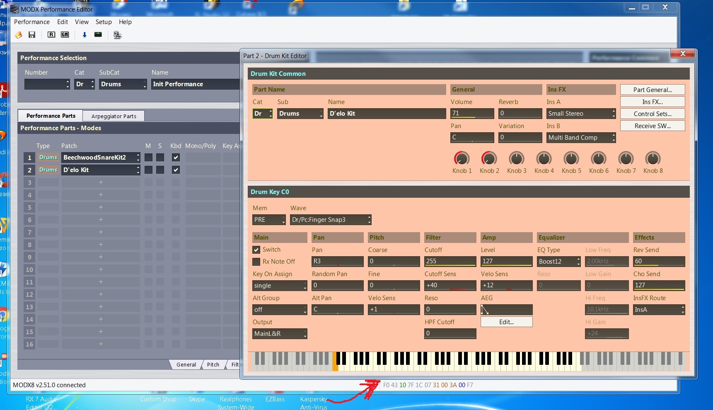Click the Part General... button

[653, 90]
